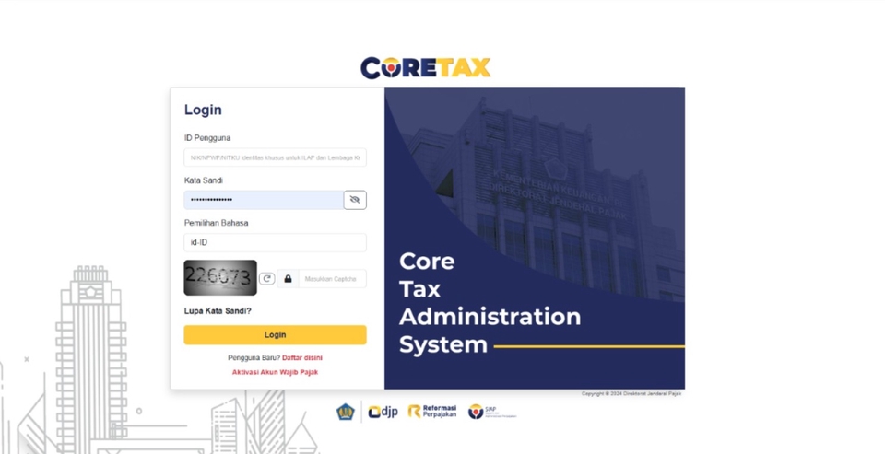Click the Masukkan Captcha input field
Viewport: 885px width, 454px height.
[333, 279]
